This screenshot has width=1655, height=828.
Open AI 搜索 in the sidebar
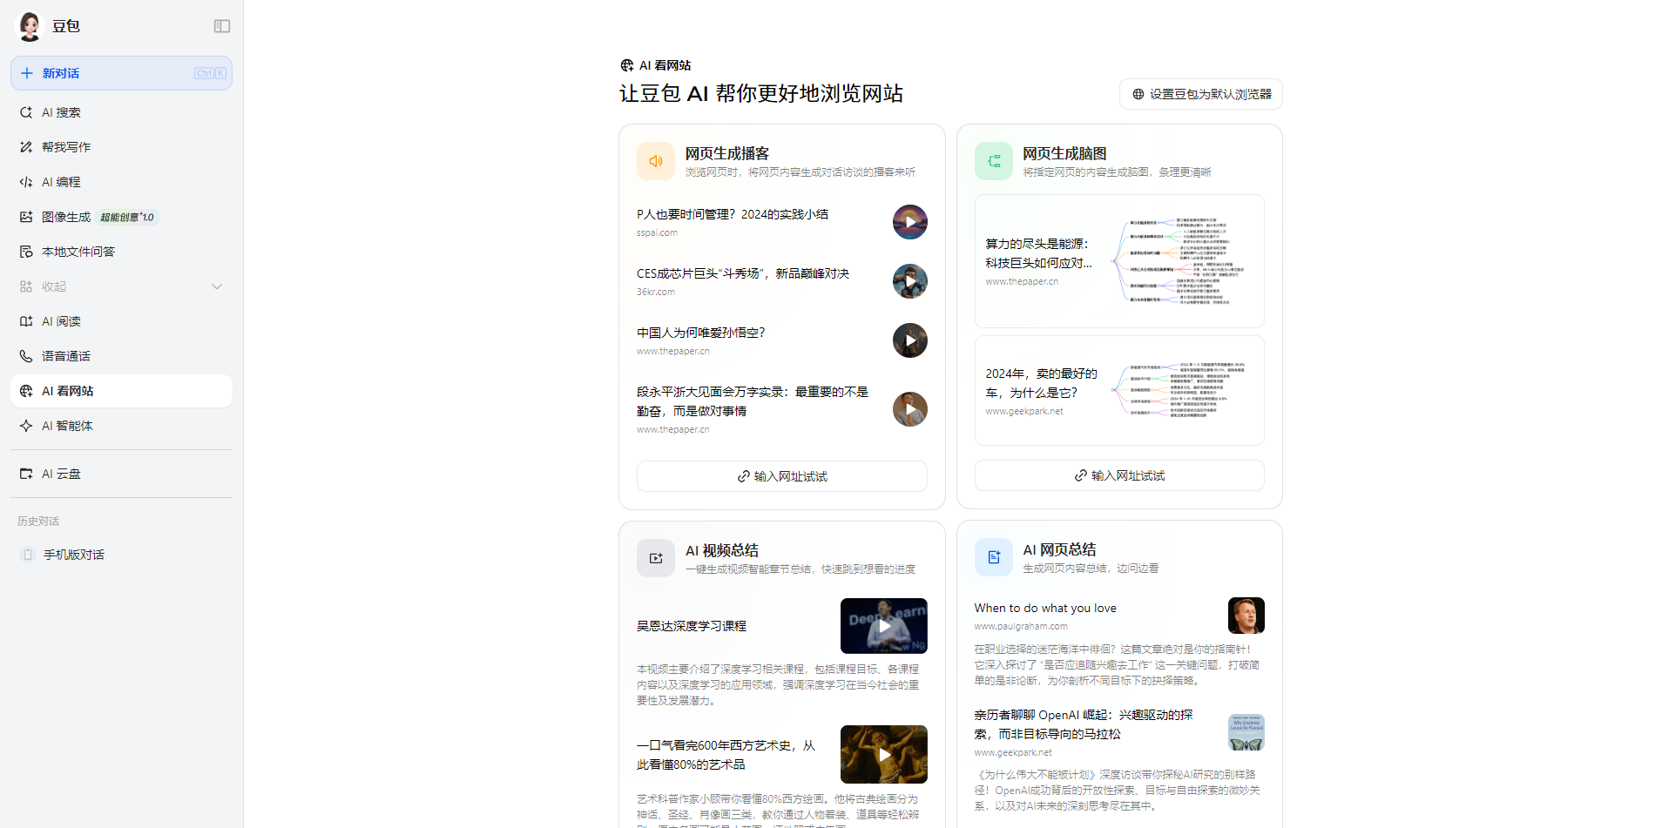click(121, 112)
